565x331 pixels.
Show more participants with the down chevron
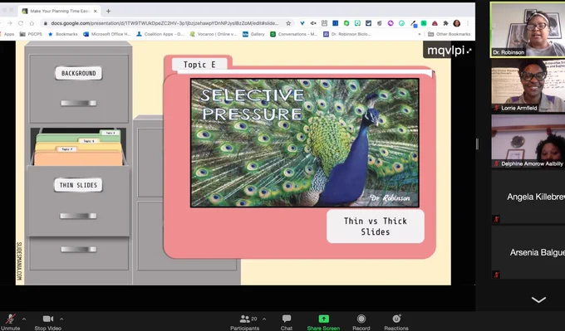[x=538, y=299]
